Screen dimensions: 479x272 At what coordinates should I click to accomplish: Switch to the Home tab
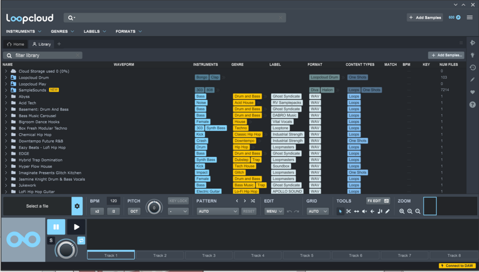click(15, 44)
